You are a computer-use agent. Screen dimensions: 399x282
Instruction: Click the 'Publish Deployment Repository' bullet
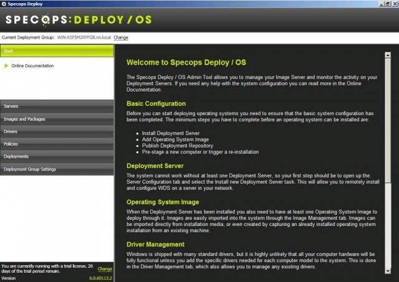click(178, 146)
